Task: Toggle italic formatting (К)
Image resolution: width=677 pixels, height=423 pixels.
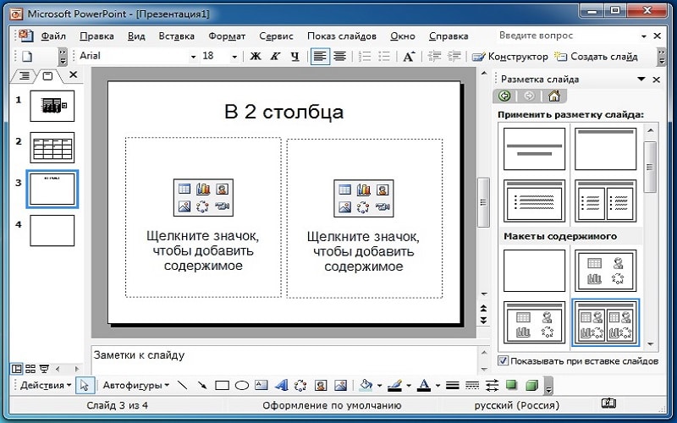Action: tap(275, 57)
